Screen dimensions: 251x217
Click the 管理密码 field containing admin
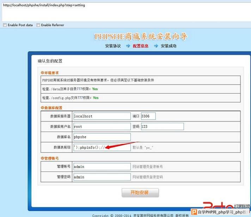click(x=102, y=177)
